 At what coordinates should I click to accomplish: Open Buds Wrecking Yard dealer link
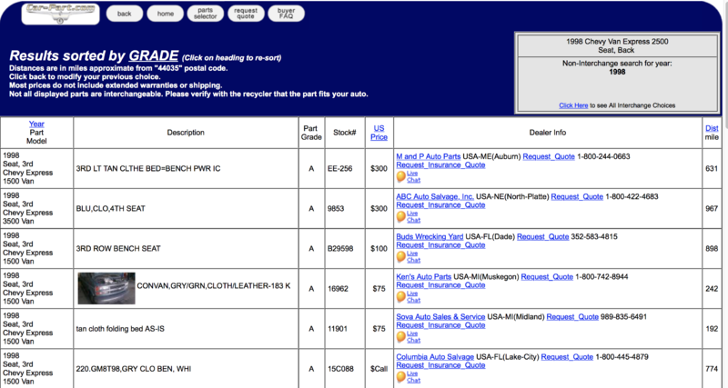[430, 236]
